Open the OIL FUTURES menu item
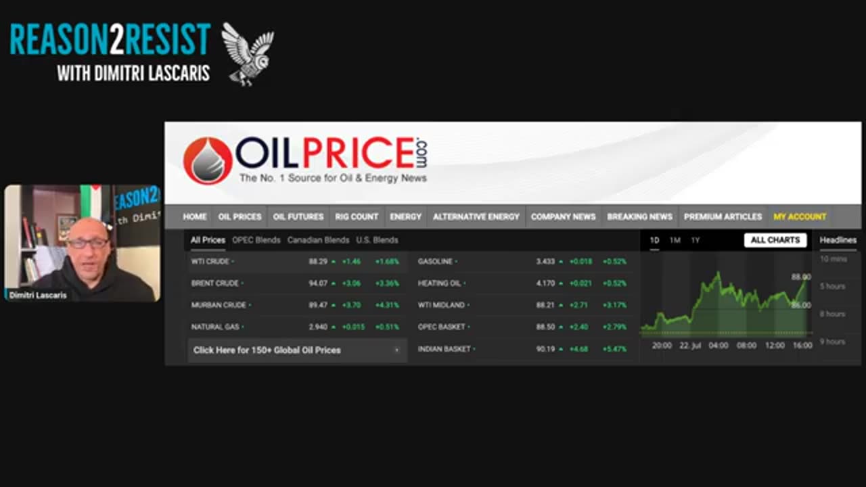The height and width of the screenshot is (487, 866). coord(298,216)
